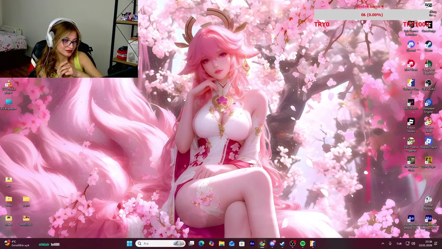Open the MARJINAL folder on the desktop

tap(26, 221)
